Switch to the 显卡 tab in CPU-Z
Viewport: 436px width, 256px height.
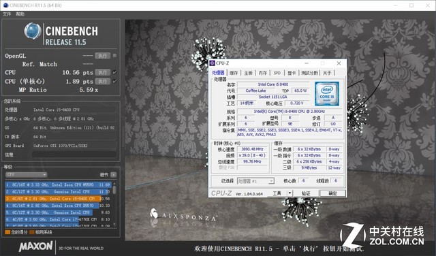click(292, 73)
